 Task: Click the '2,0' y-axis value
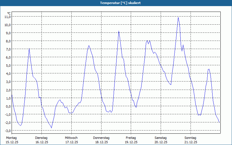tap(8, 90)
